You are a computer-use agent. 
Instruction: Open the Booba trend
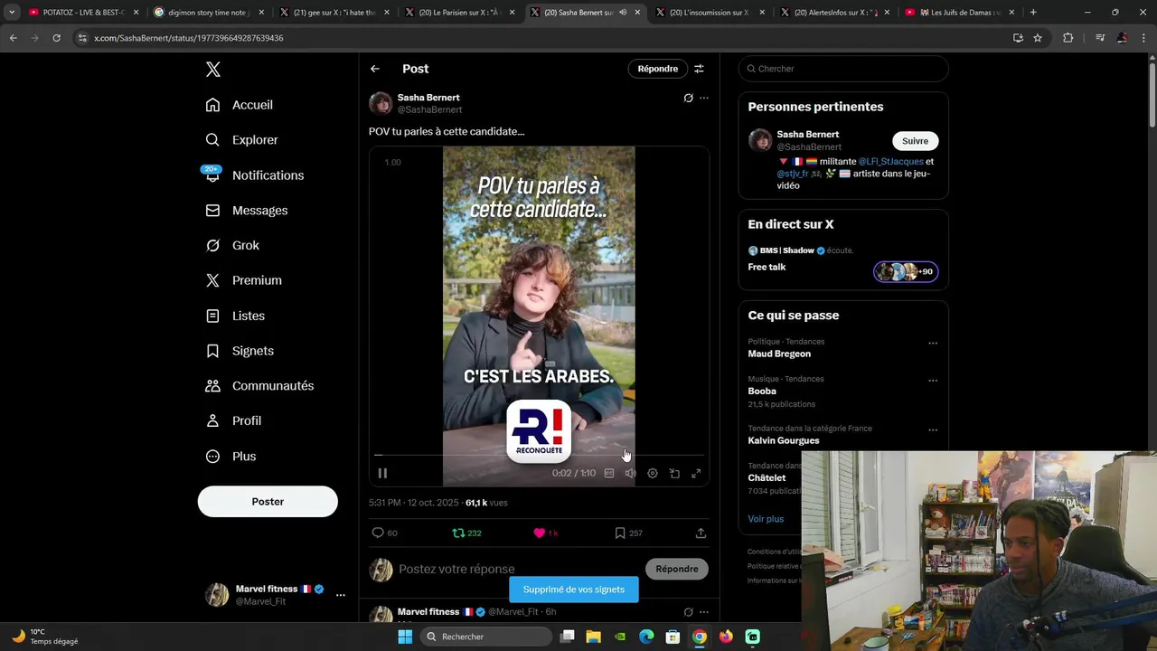(762, 391)
